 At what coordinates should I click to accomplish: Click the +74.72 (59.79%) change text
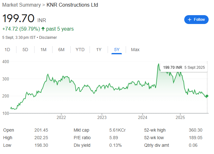coord(21,29)
